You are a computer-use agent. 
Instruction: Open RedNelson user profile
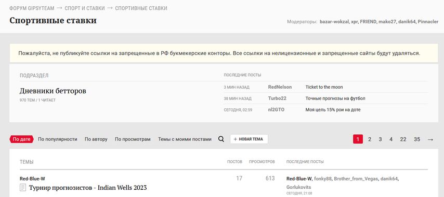tap(280, 87)
